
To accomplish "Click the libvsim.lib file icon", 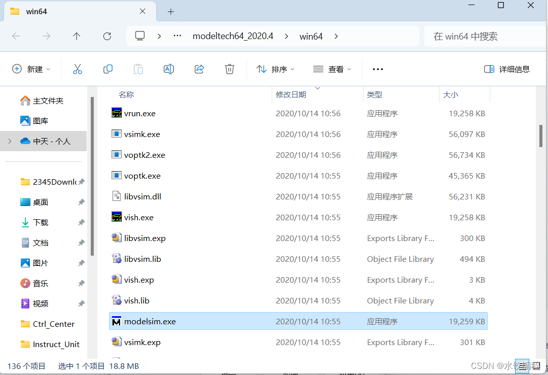I will coord(117,258).
